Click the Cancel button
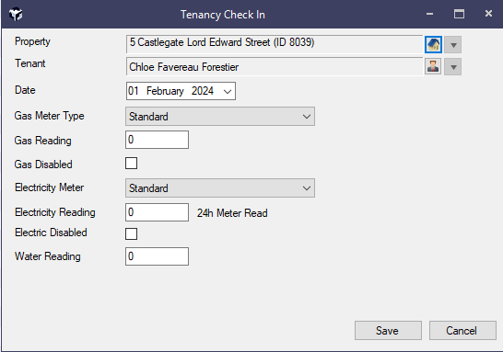This screenshot has width=503, height=352. tap(462, 331)
